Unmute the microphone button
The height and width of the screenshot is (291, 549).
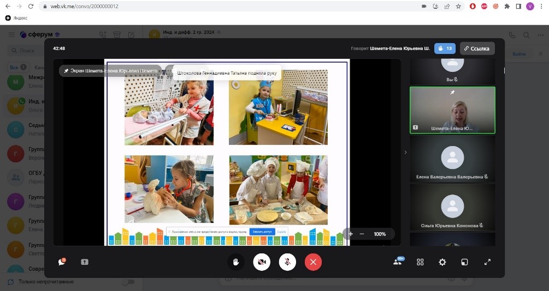click(287, 262)
